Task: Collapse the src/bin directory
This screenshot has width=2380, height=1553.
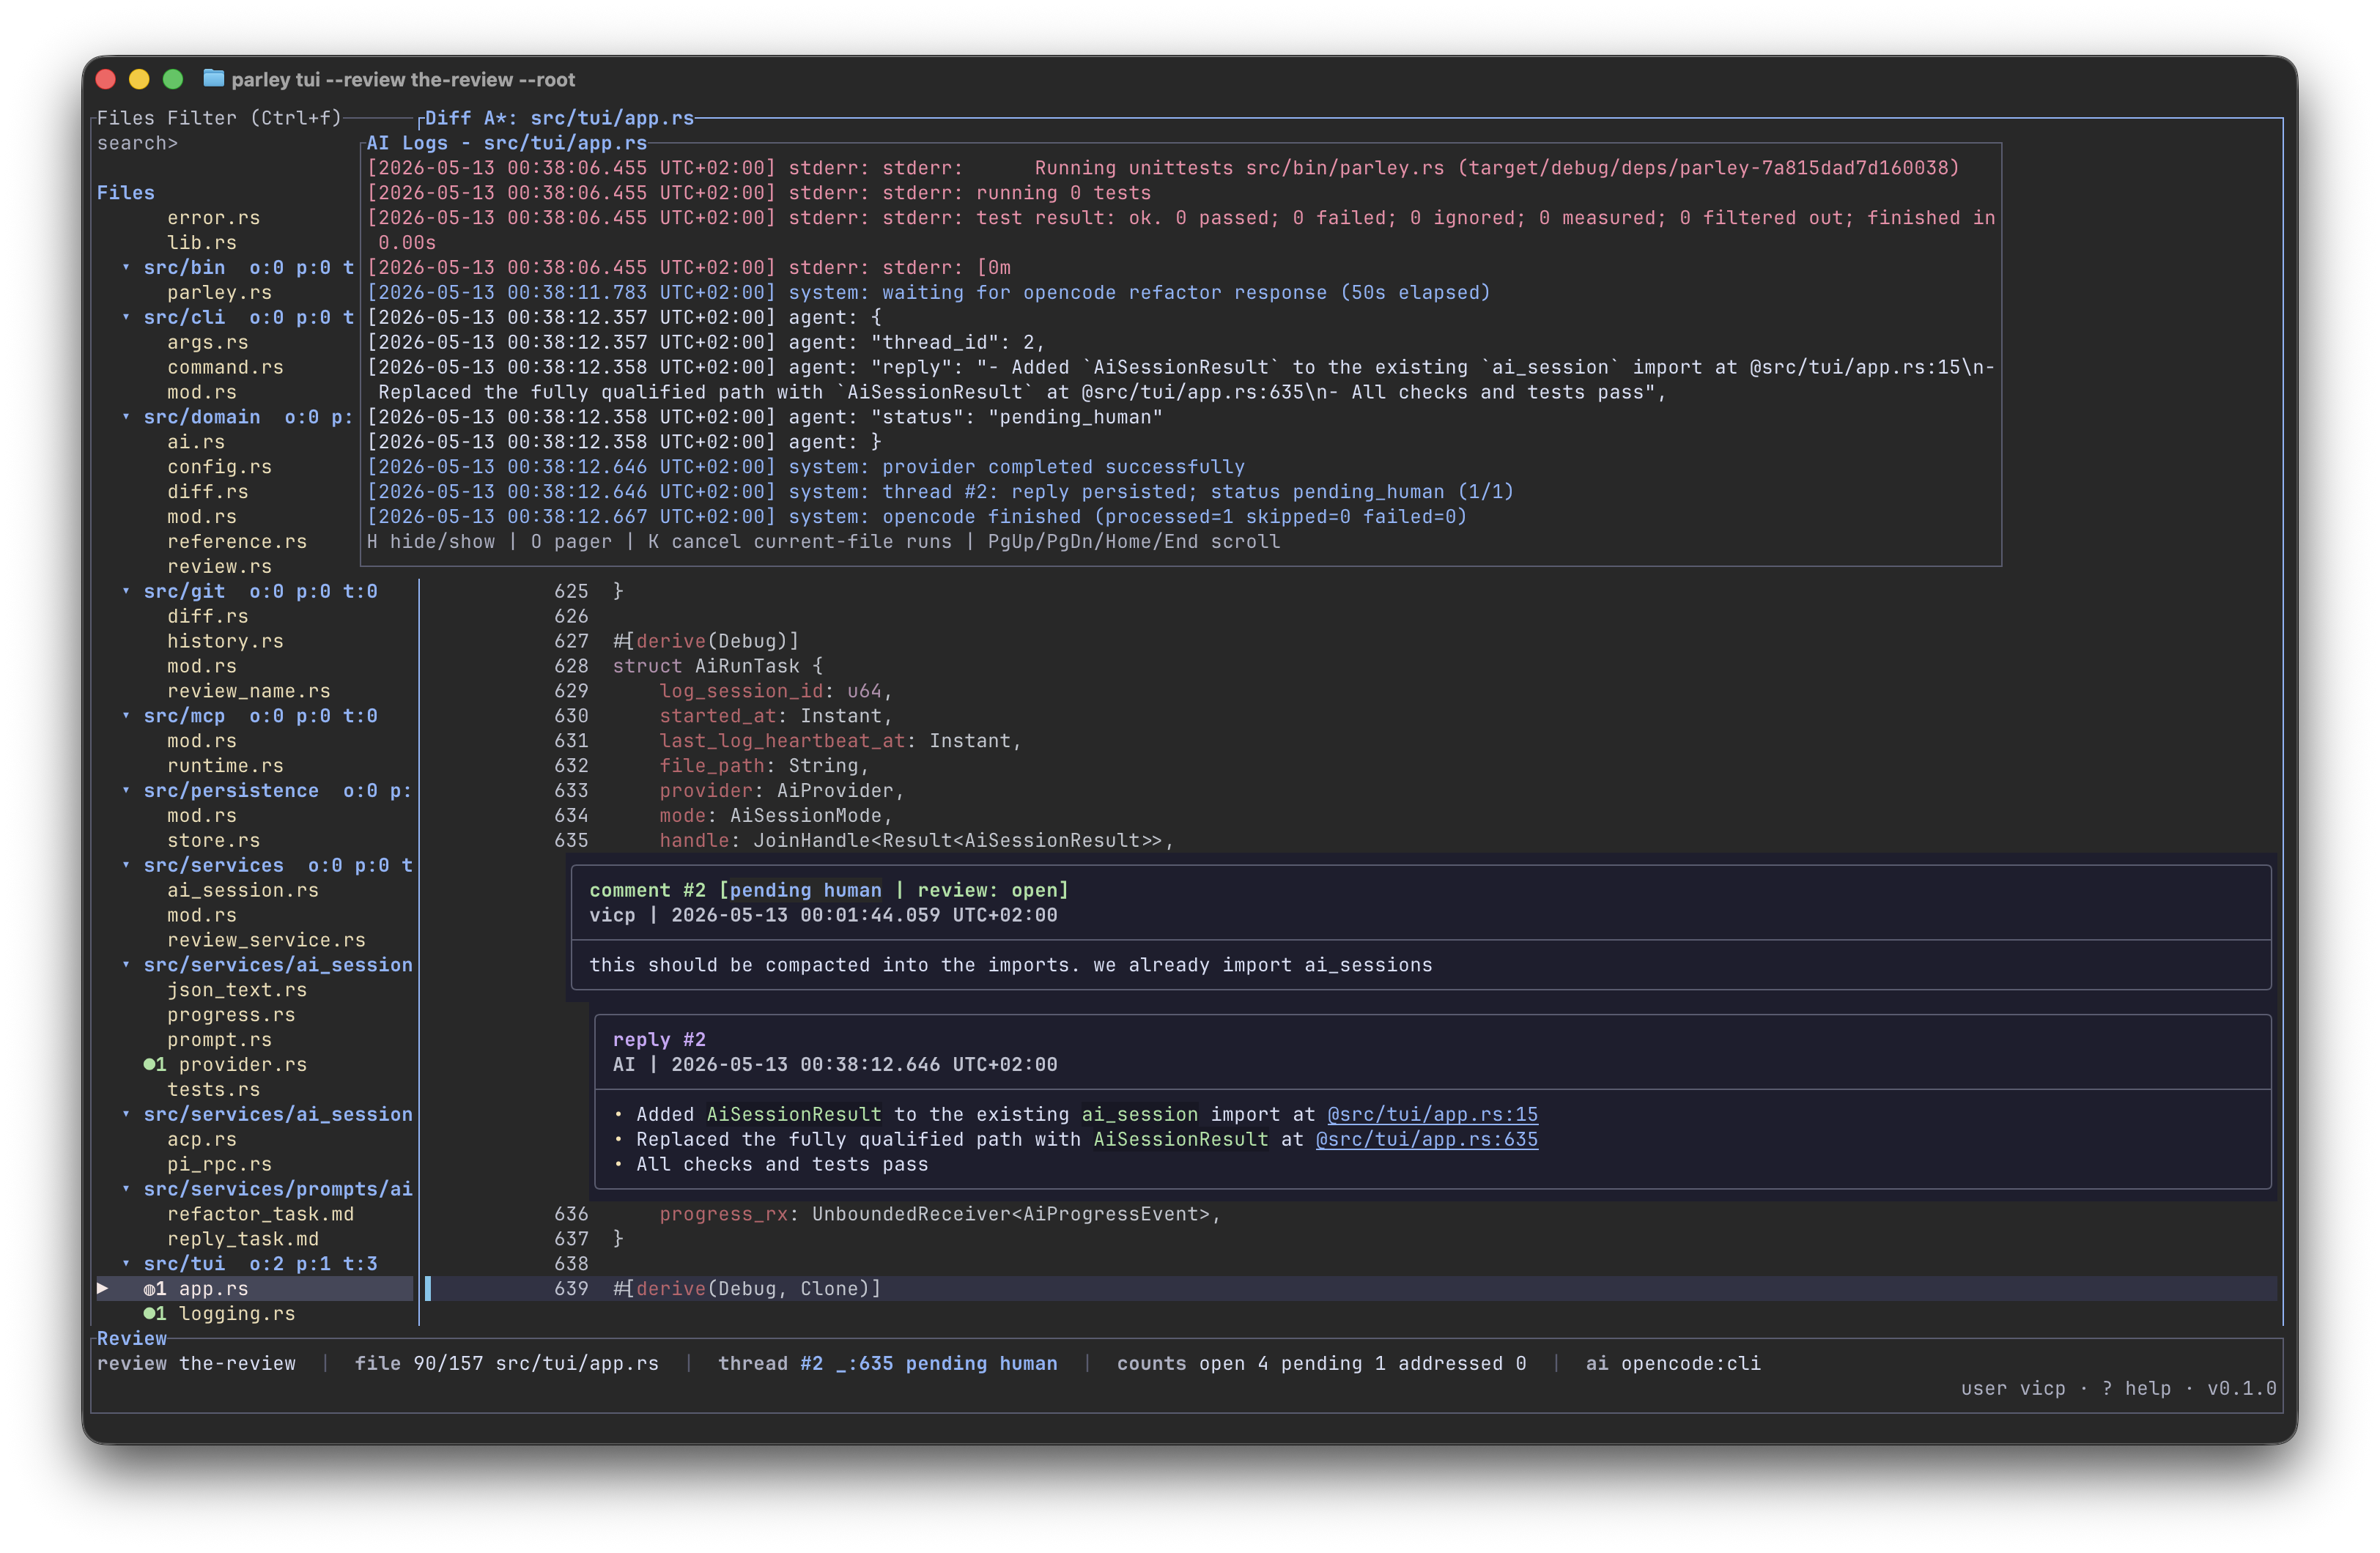Action: click(x=126, y=267)
